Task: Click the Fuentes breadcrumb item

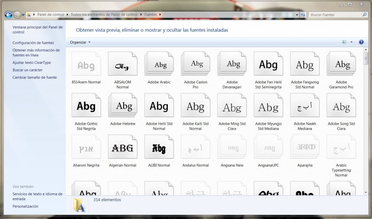Action: tap(151, 15)
